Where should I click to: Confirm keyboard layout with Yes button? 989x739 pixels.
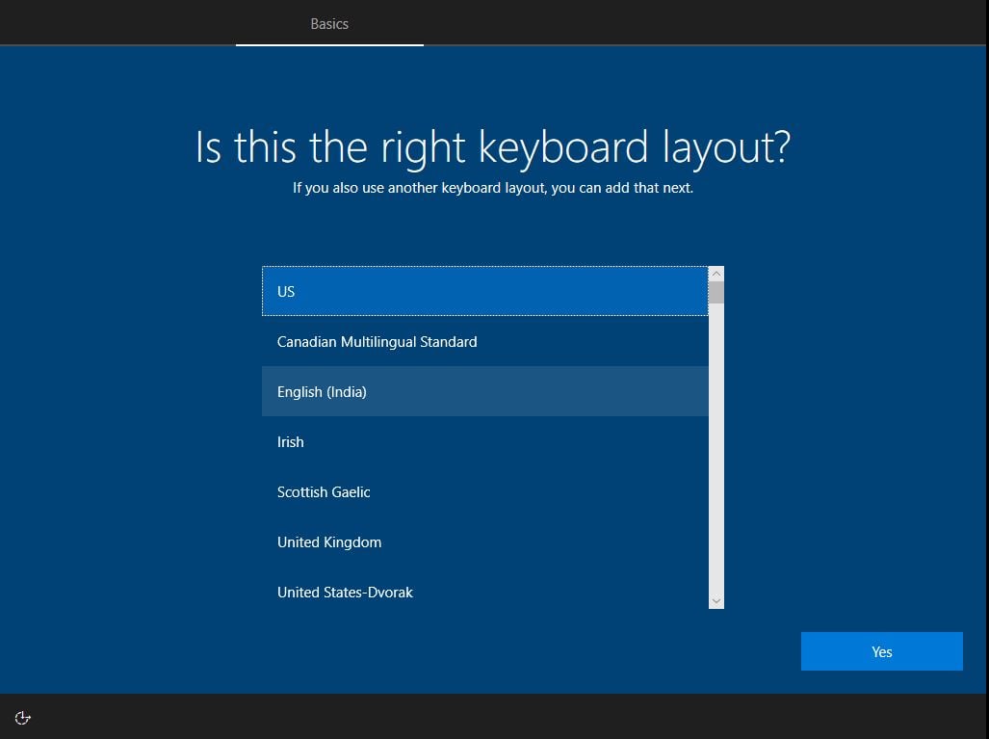point(881,651)
